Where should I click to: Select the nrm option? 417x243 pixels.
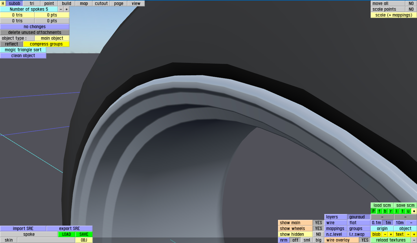tap(284, 240)
